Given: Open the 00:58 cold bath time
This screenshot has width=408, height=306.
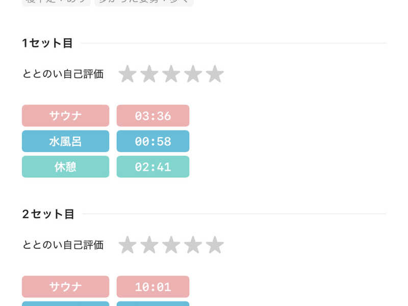Looking at the screenshot, I should 153,141.
